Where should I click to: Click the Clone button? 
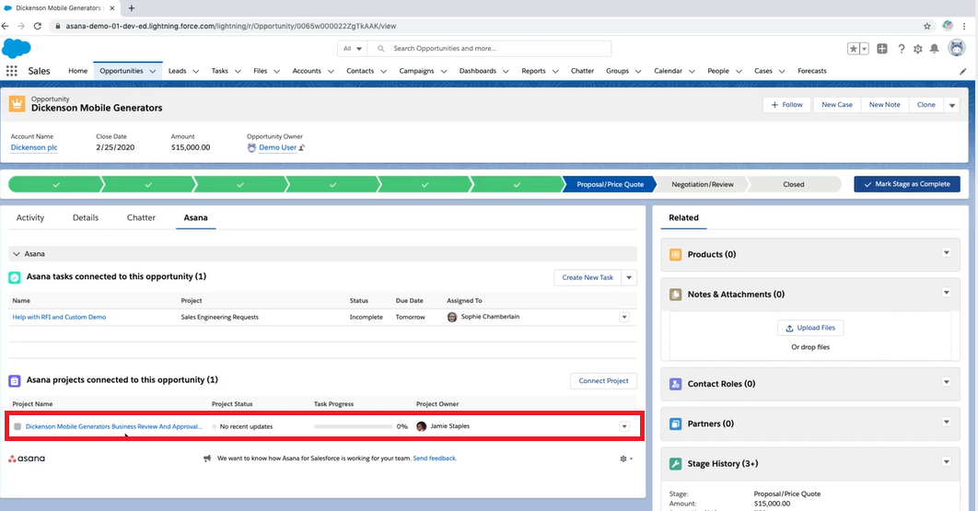tap(926, 105)
